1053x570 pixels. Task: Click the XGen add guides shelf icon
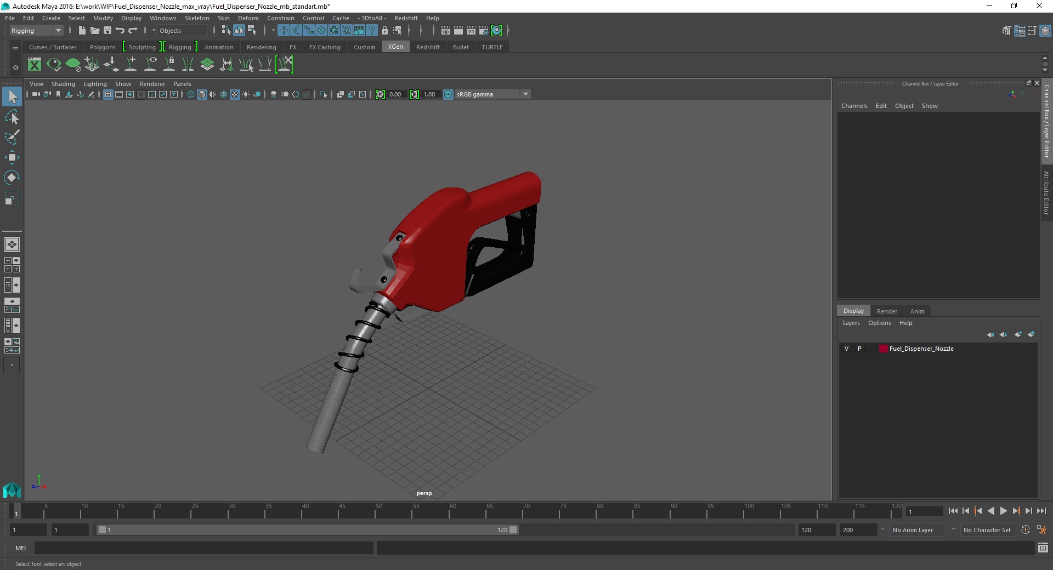pos(131,65)
